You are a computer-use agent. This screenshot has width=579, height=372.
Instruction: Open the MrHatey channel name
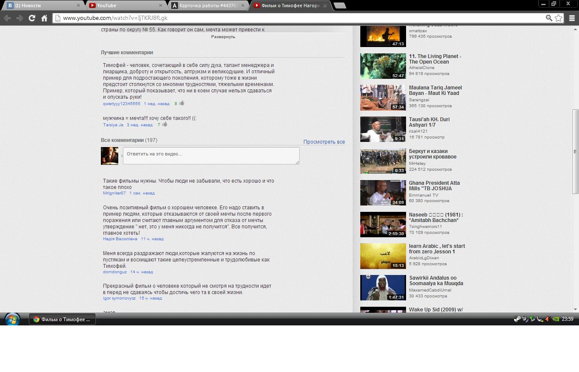click(417, 163)
